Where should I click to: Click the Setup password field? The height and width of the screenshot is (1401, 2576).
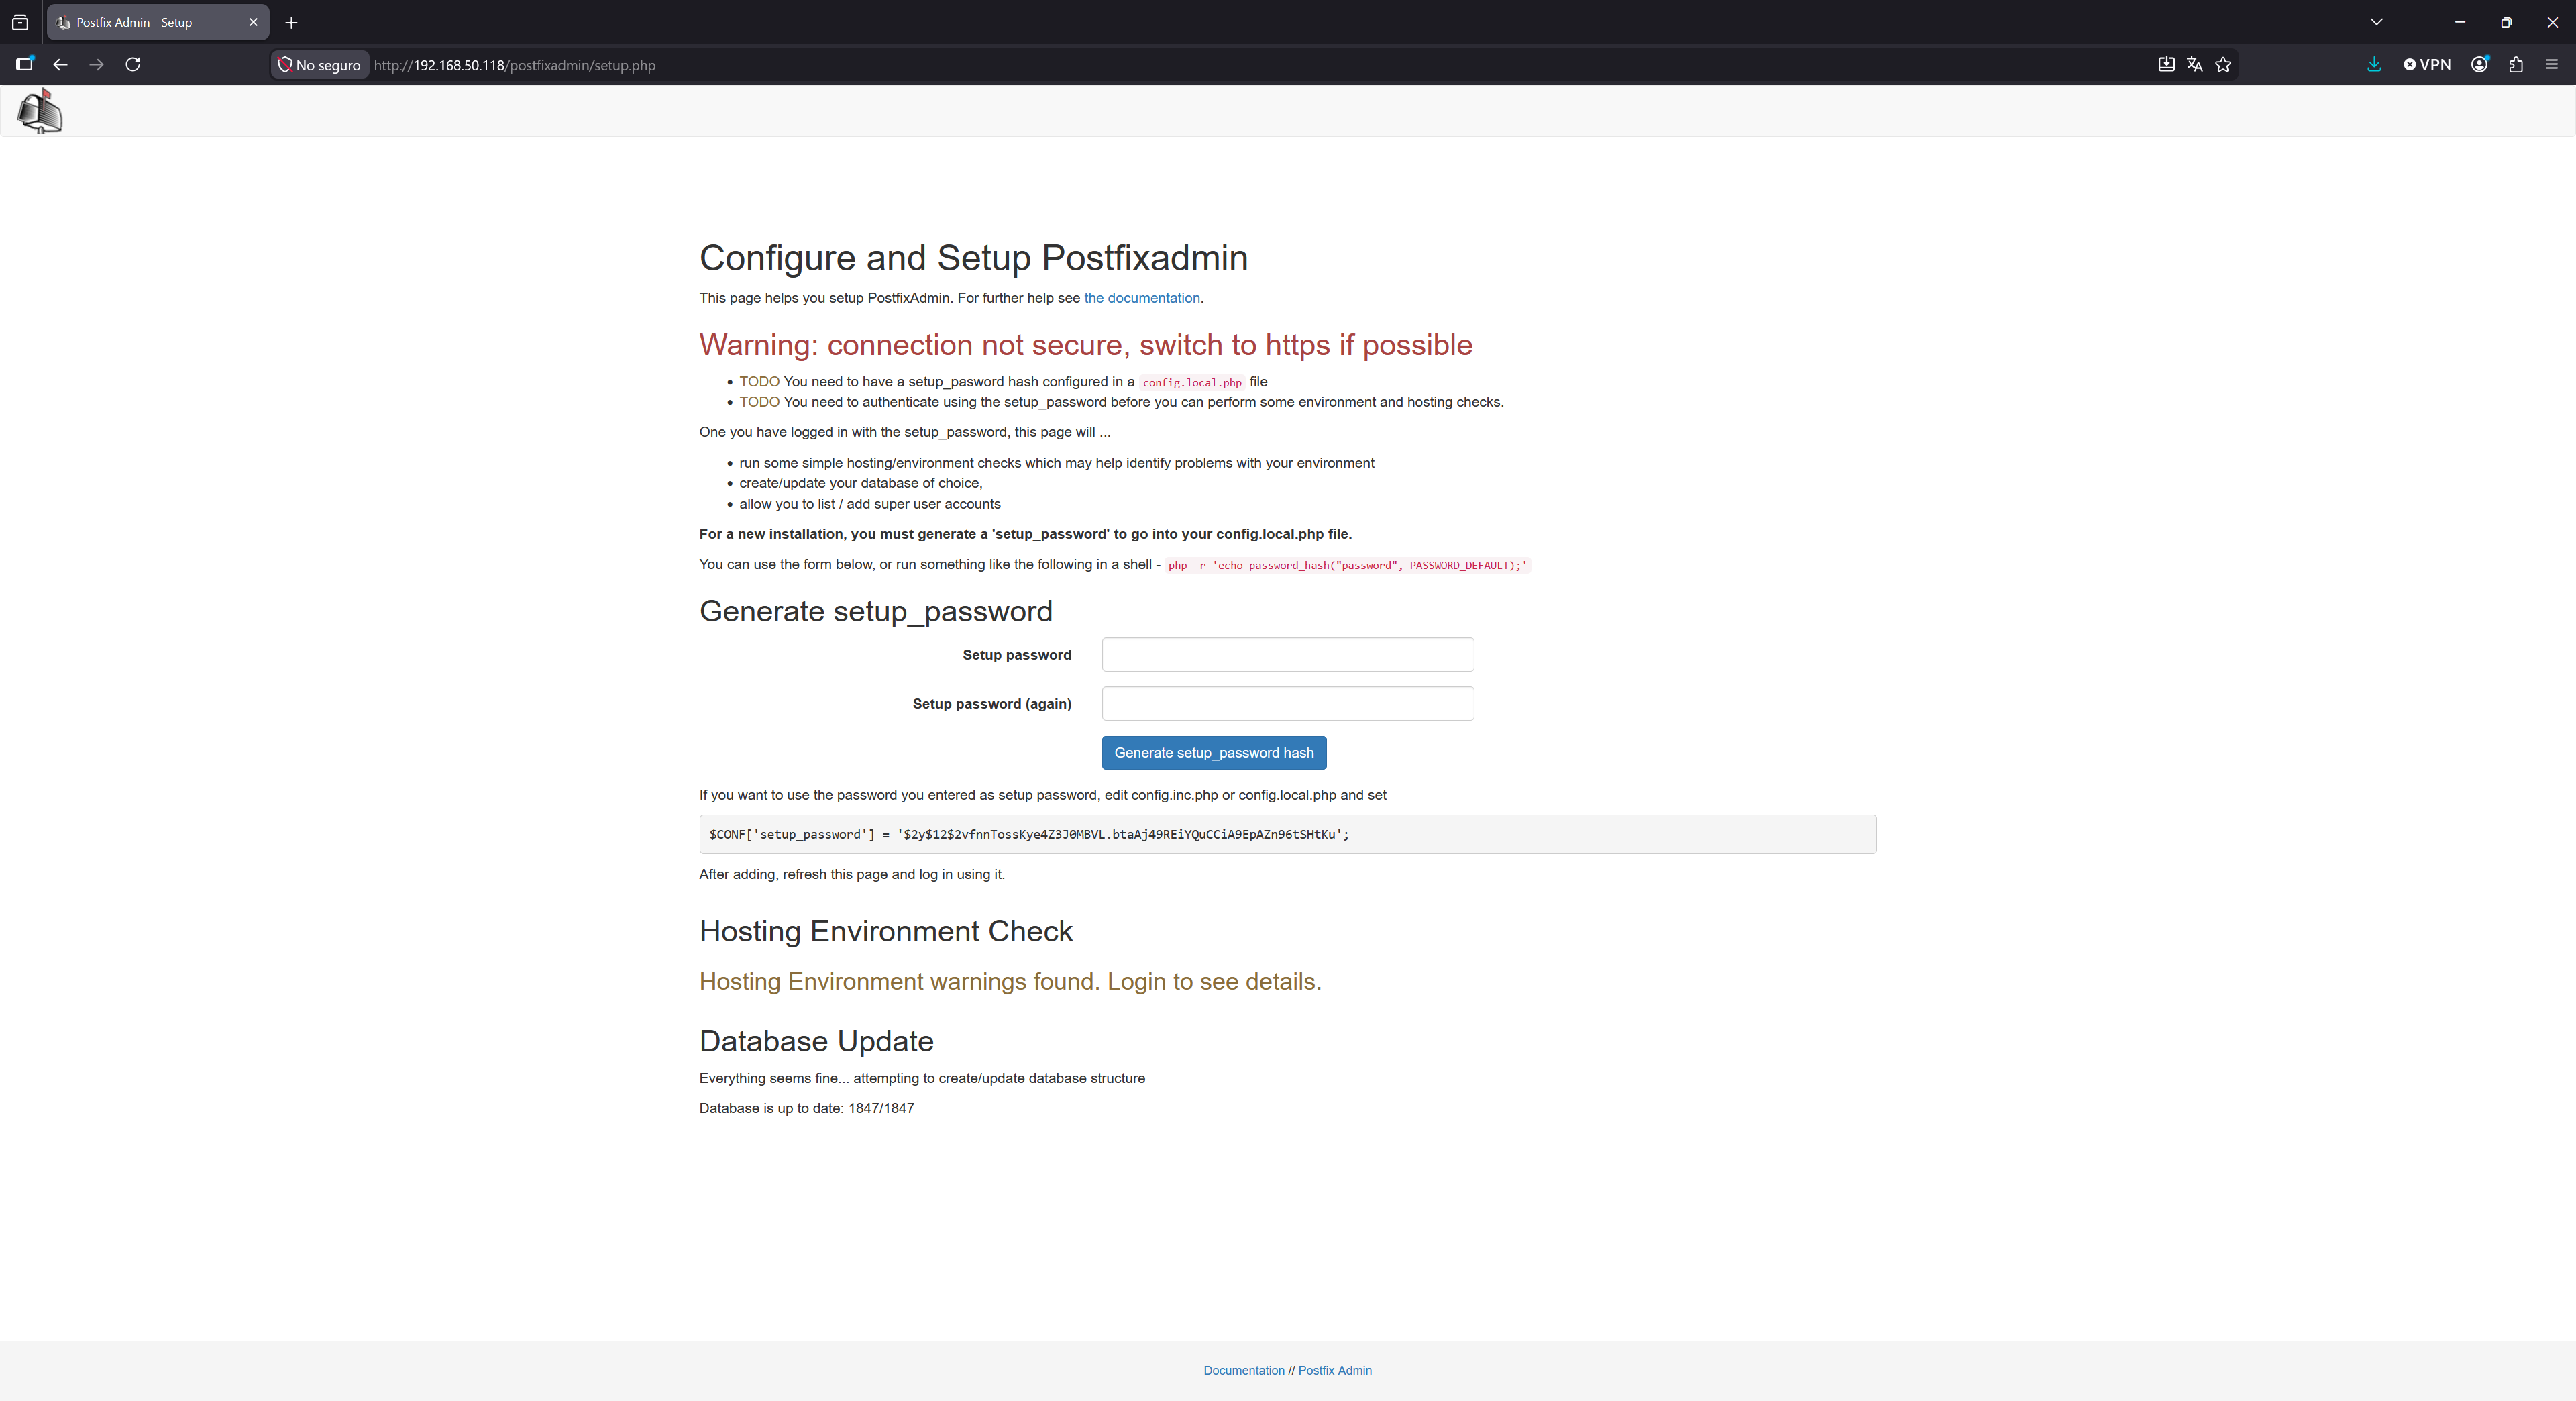tap(1287, 654)
